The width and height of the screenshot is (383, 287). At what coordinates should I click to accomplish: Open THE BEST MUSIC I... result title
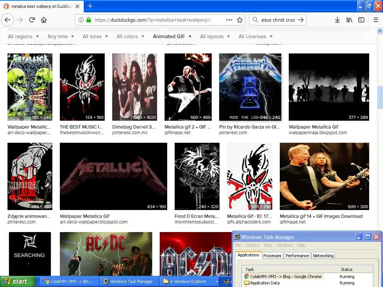click(81, 127)
